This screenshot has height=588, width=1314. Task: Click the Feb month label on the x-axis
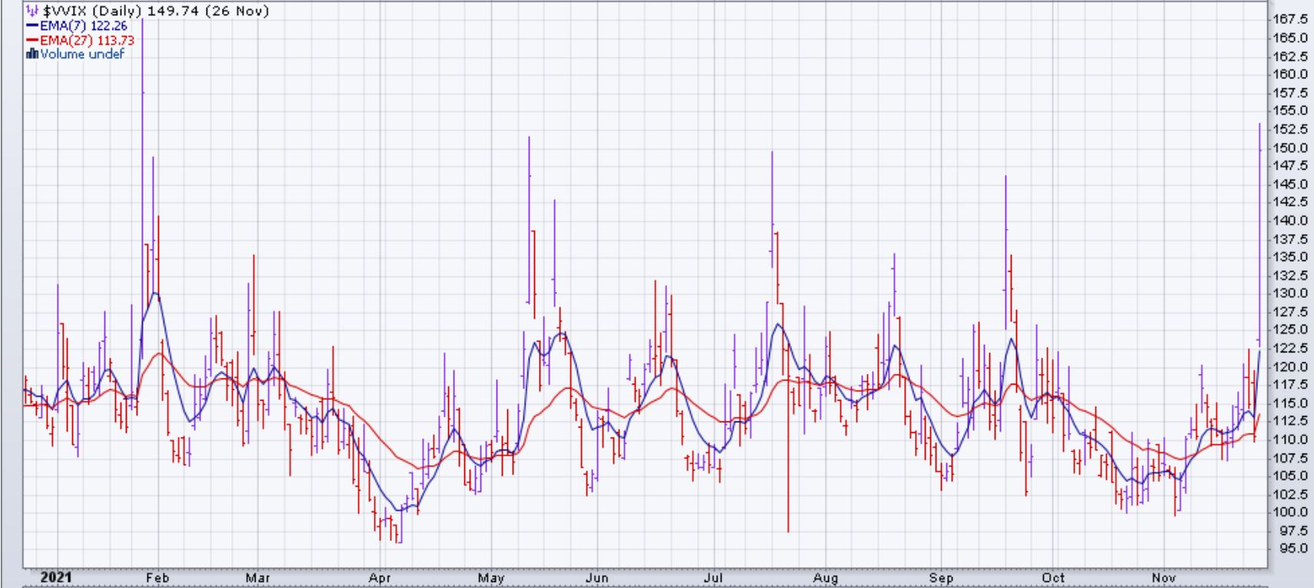point(157,577)
